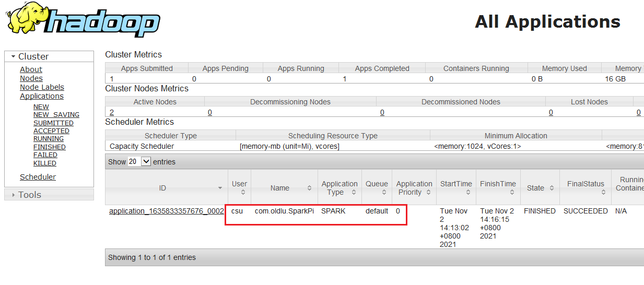Sort table by FinalStatus column
Image resolution: width=644 pixels, height=285 pixels.
pos(586,187)
